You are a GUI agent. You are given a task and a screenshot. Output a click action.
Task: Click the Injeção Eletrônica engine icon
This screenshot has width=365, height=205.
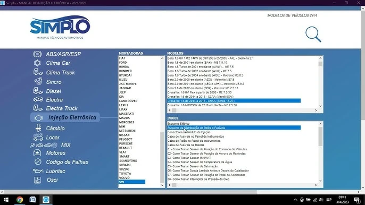pyautogui.click(x=38, y=117)
